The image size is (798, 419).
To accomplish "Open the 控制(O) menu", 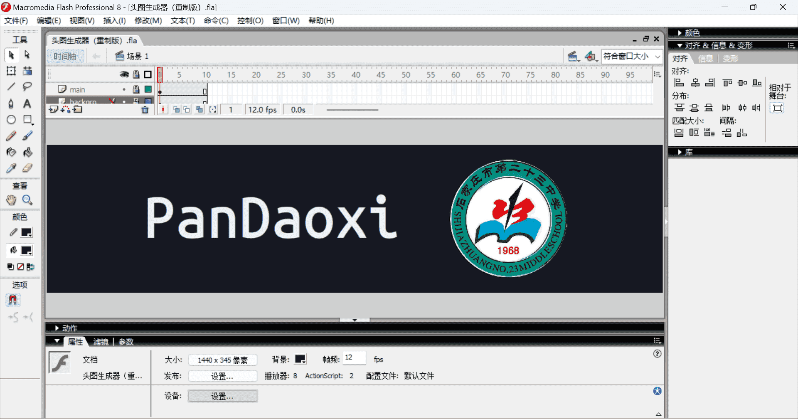I will tap(250, 20).
